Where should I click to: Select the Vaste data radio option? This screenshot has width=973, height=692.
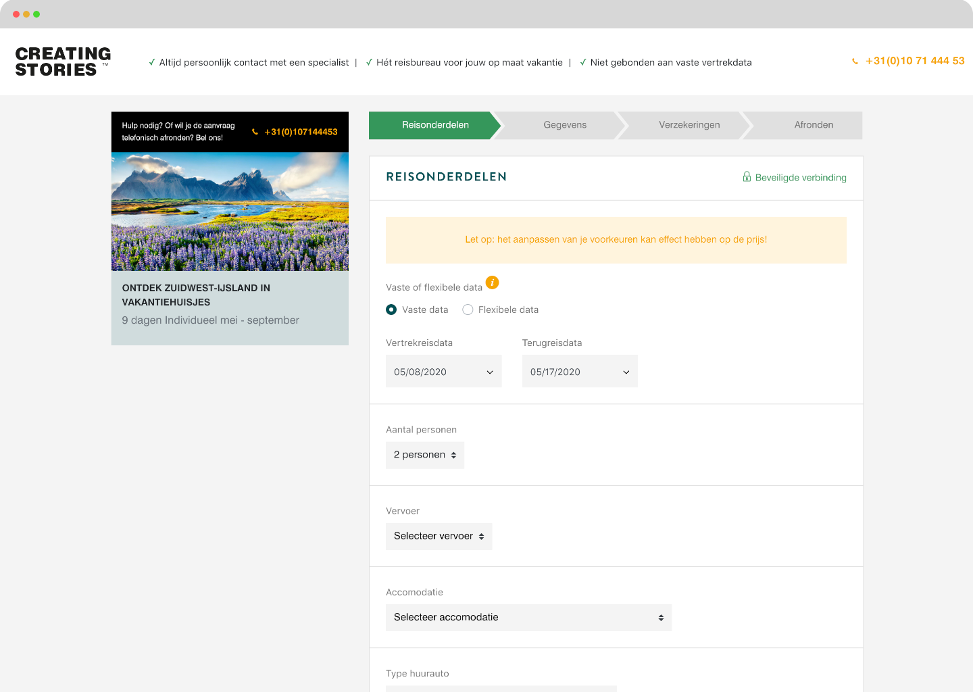391,310
